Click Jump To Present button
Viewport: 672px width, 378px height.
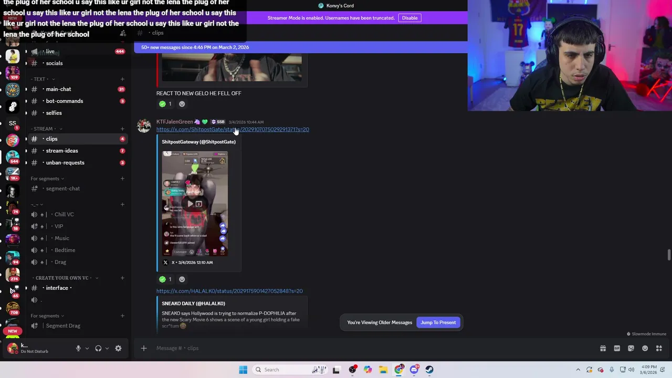(x=438, y=322)
